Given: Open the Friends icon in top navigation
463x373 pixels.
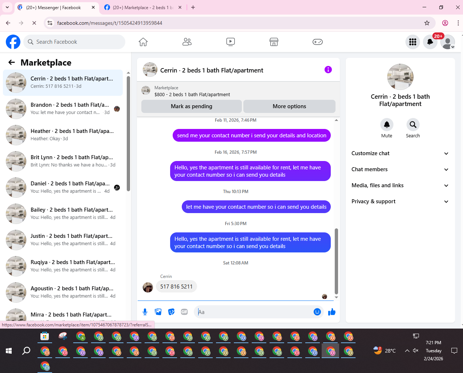Looking at the screenshot, I should 187,42.
